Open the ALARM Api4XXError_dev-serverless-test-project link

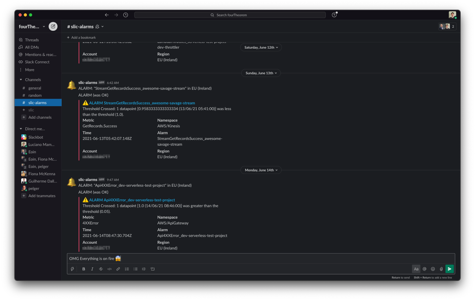click(132, 200)
